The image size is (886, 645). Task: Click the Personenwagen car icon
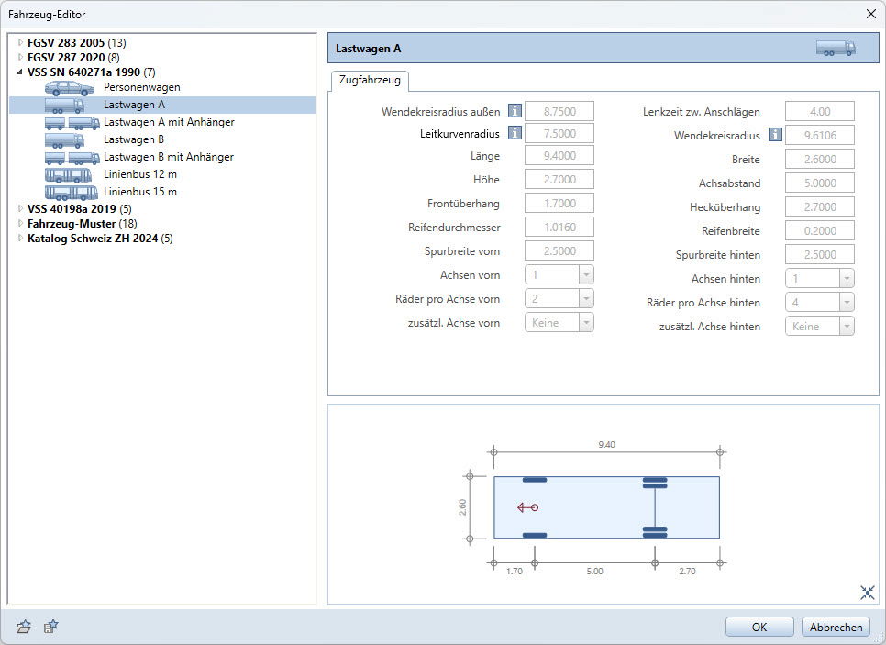pos(69,88)
